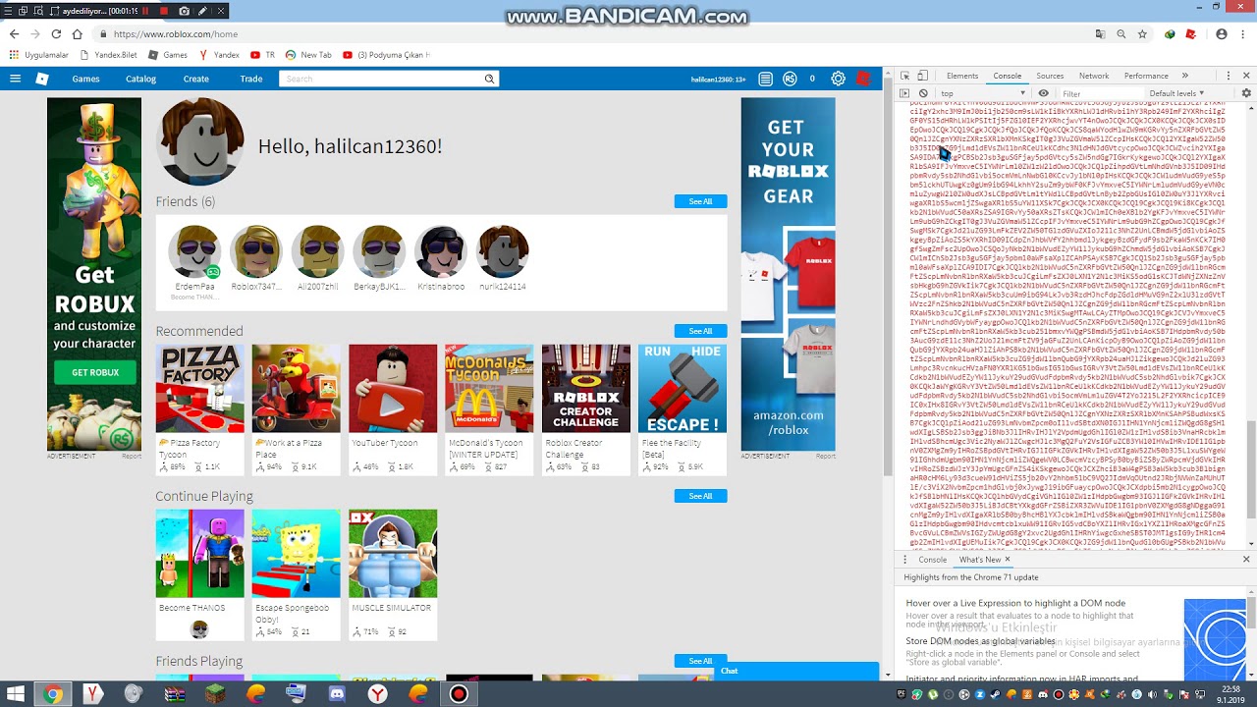Viewport: 1257px width, 707px height.
Task: Open the Become THANOS game thumbnail
Action: pos(199,554)
